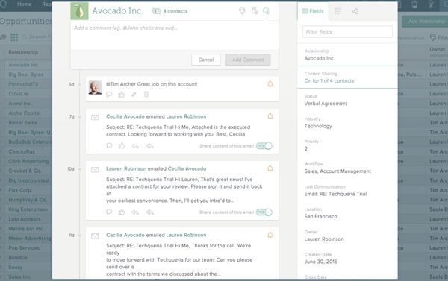
Task: Click the Add Comment button
Action: pyautogui.click(x=248, y=60)
